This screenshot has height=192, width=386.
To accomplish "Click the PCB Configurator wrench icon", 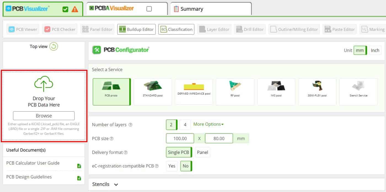I will click(96, 50).
